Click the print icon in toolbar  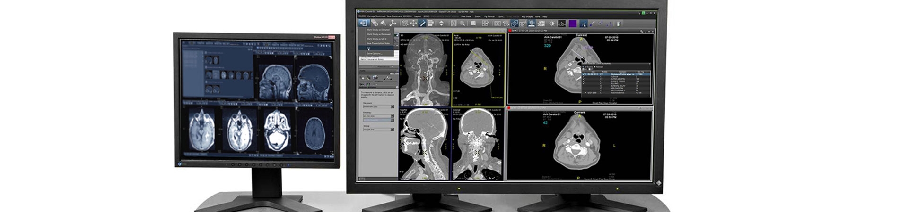[x=431, y=23]
